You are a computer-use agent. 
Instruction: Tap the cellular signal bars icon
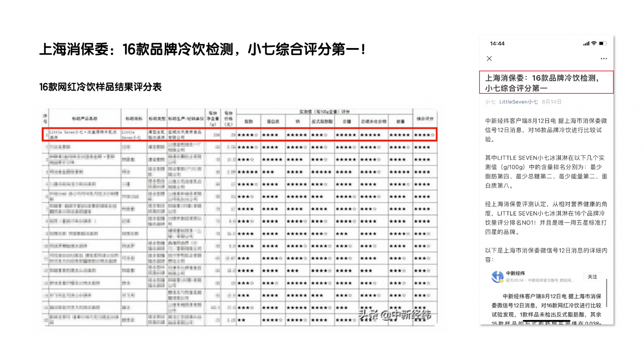586,43
